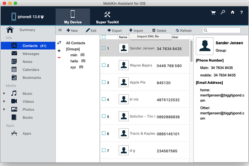Add a group with blue plus icon
This screenshot has height=166, width=249.
click(59, 51)
